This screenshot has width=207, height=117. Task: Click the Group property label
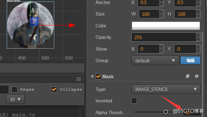tap(102, 61)
